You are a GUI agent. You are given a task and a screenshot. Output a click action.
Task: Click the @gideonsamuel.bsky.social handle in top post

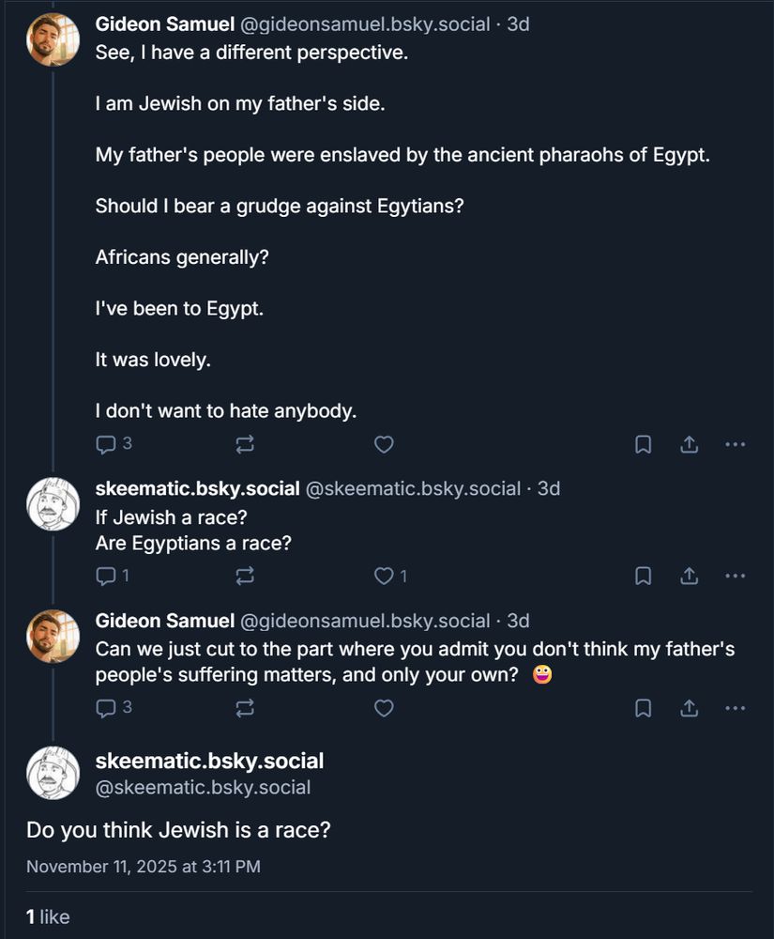[364, 23]
